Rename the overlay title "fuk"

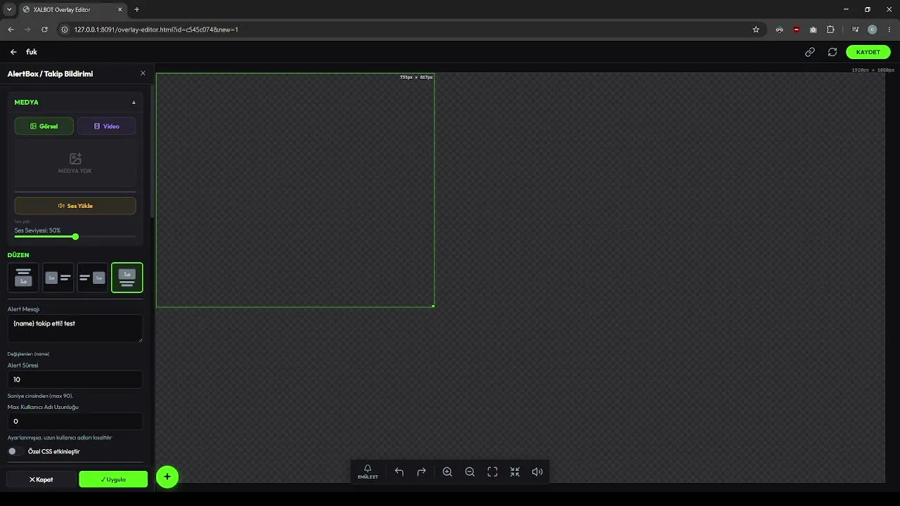tap(32, 52)
